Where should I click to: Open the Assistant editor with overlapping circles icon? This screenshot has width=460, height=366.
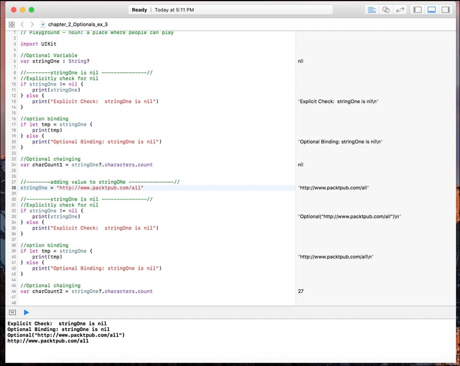click(386, 10)
